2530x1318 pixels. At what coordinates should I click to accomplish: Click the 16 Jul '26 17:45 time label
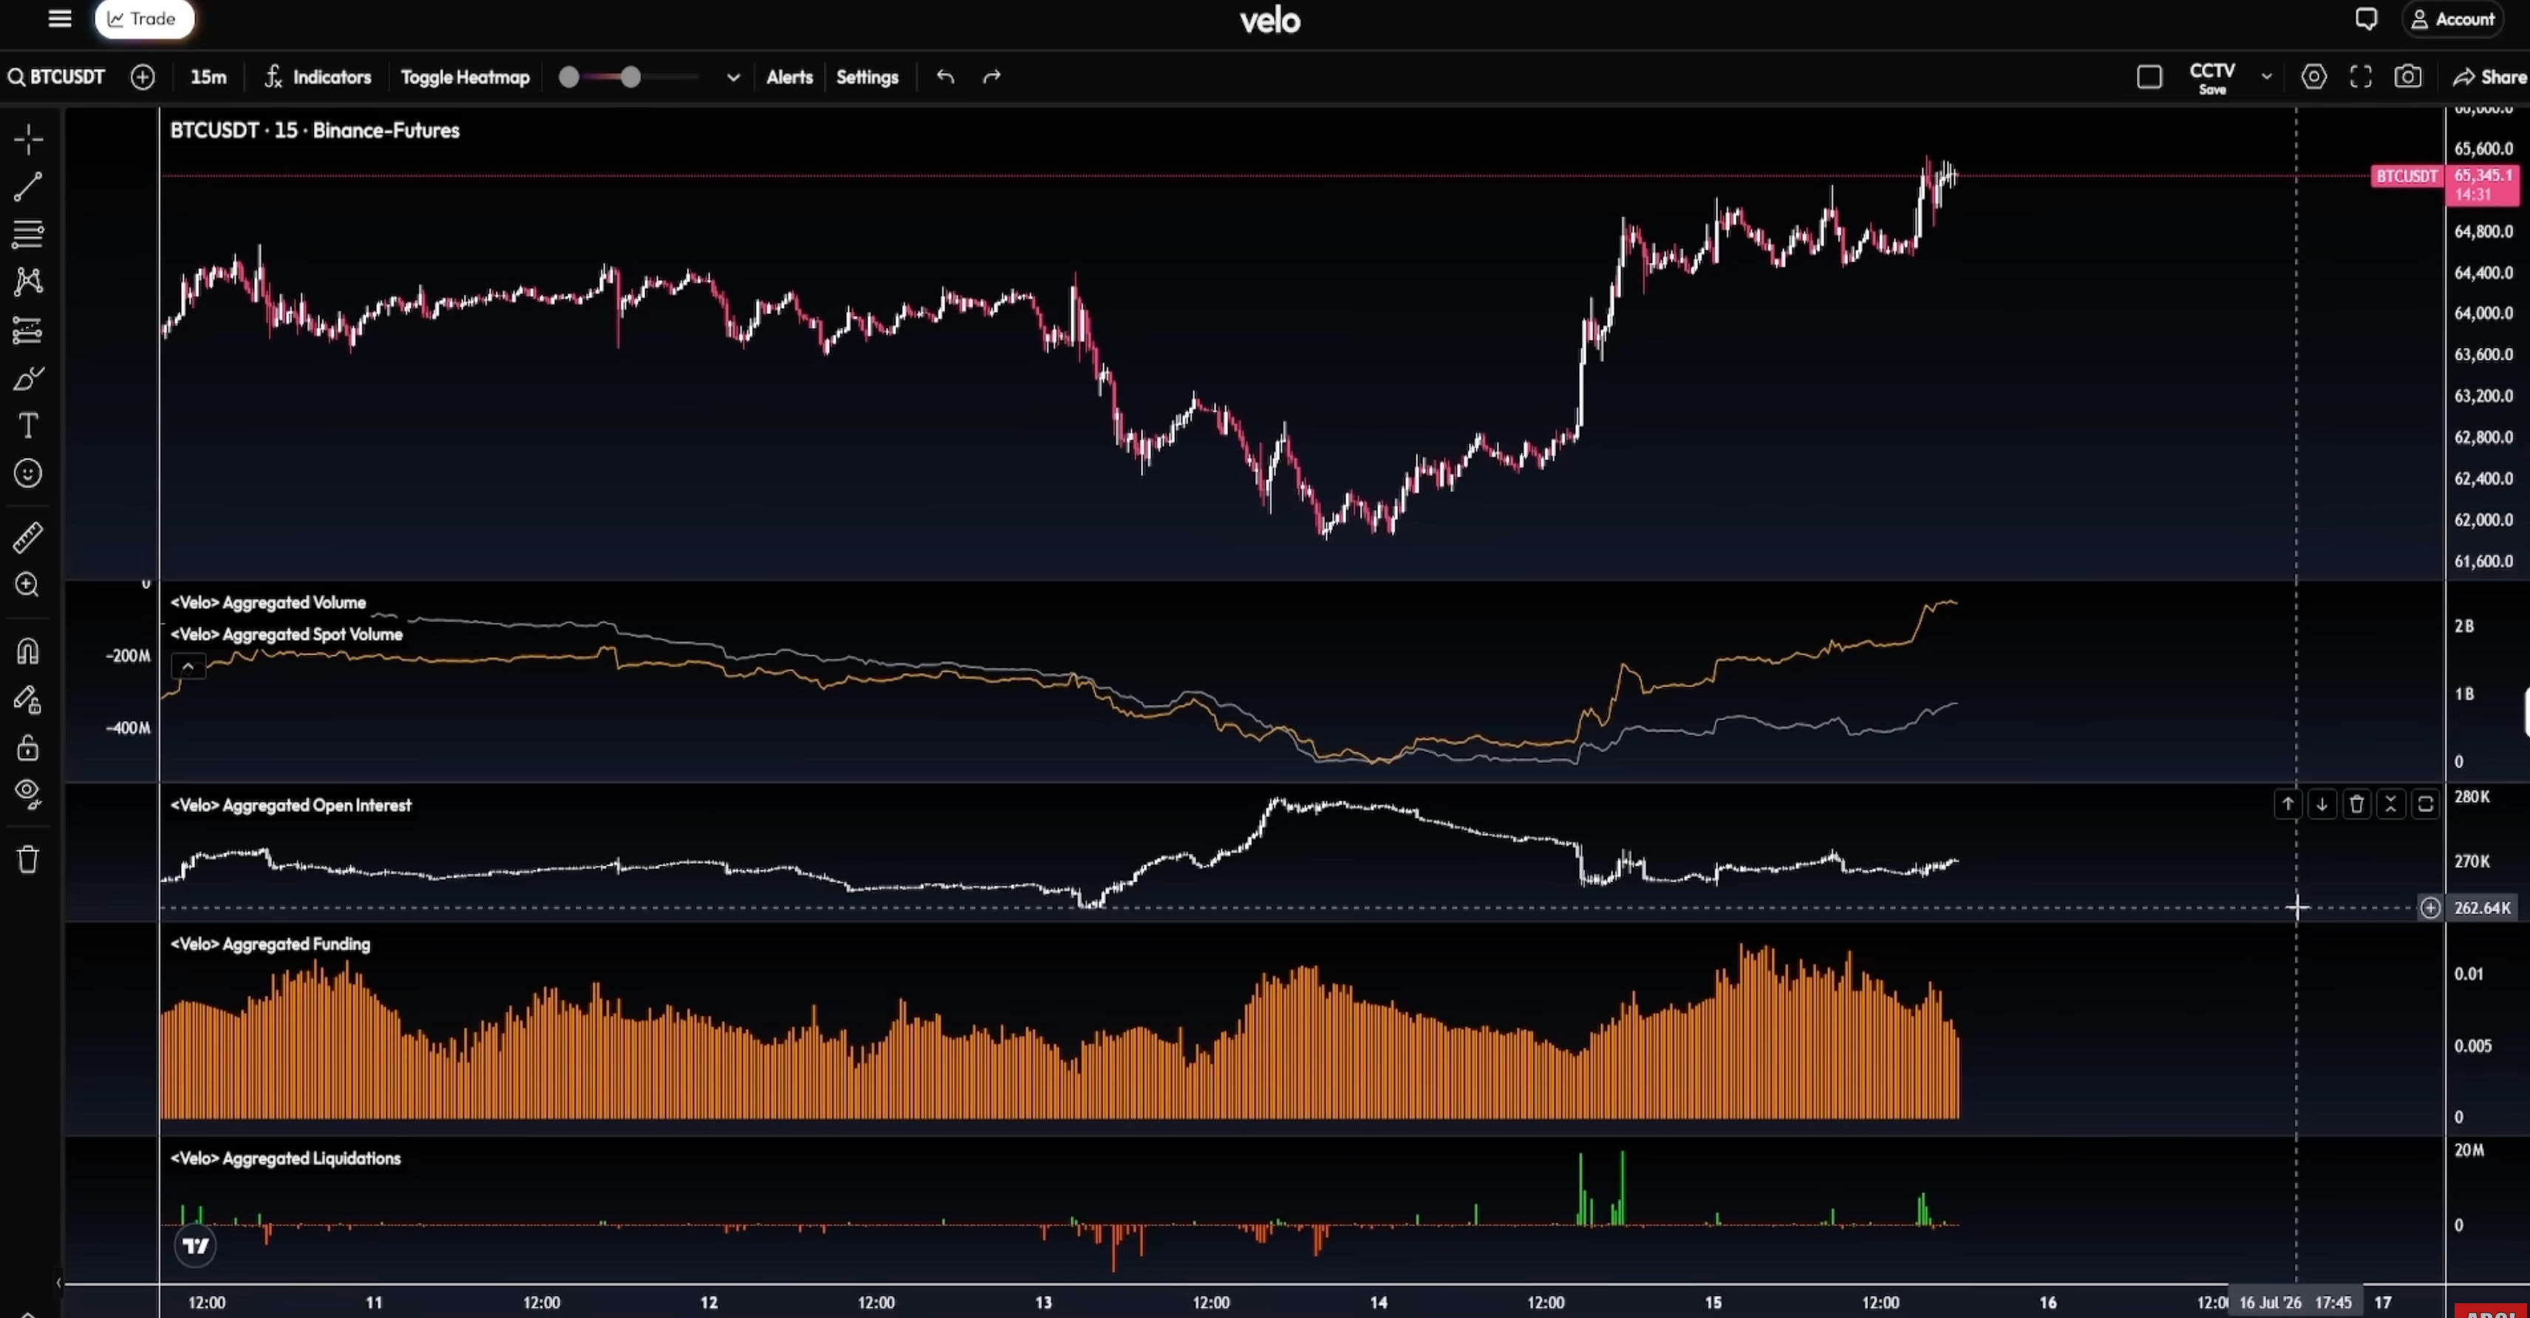point(2295,1302)
